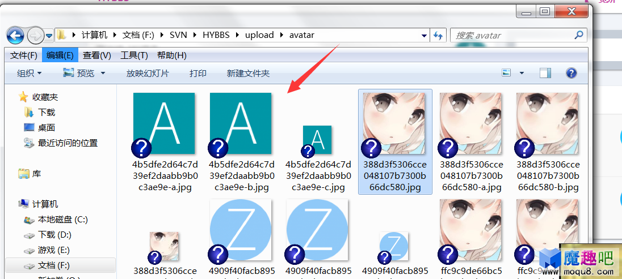Open 下载 (D:) drive
The image size is (622, 279).
54,235
